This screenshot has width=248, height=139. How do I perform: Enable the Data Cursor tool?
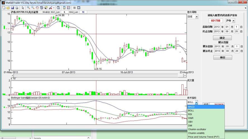pos(46,8)
